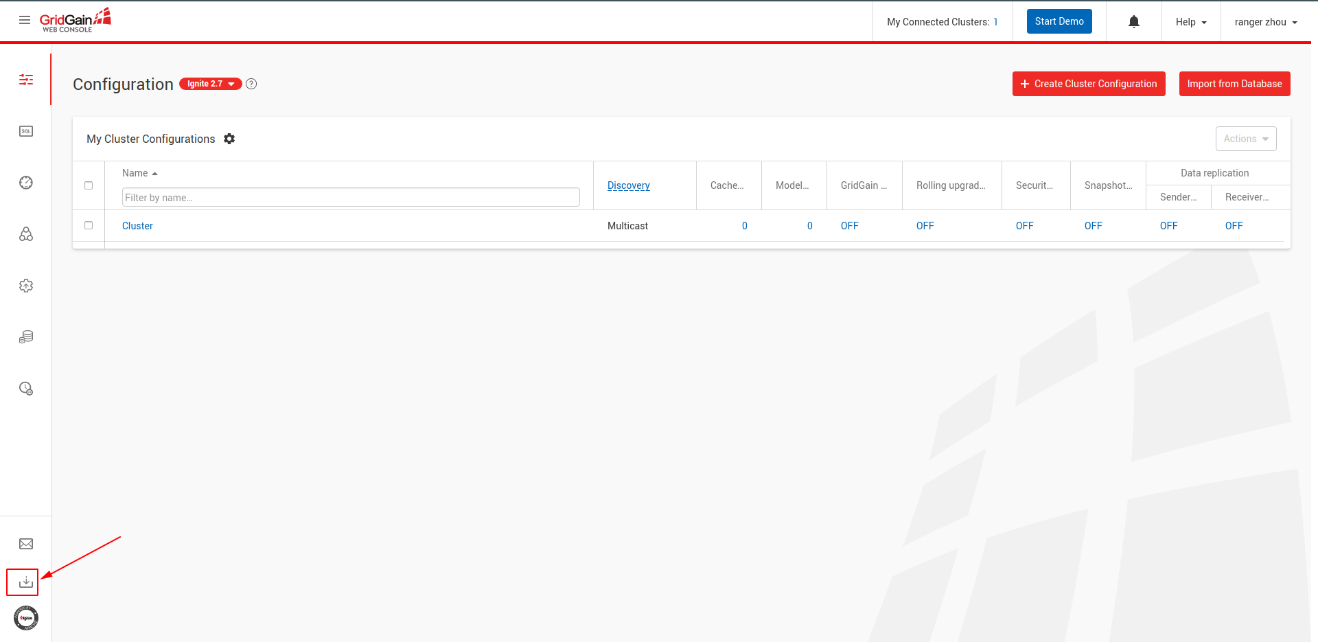Viewport: 1318px width, 642px height.
Task: Click the Snapshot OFF value
Action: pos(1094,226)
